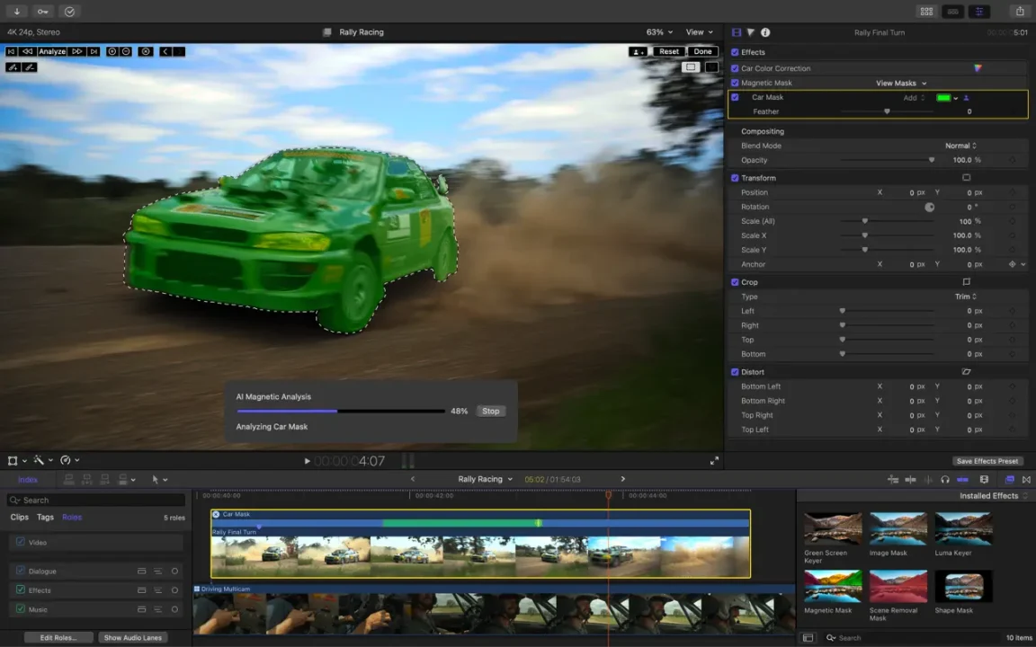This screenshot has height=647, width=1036.
Task: Open the 63% zoom dropdown
Action: click(x=659, y=31)
